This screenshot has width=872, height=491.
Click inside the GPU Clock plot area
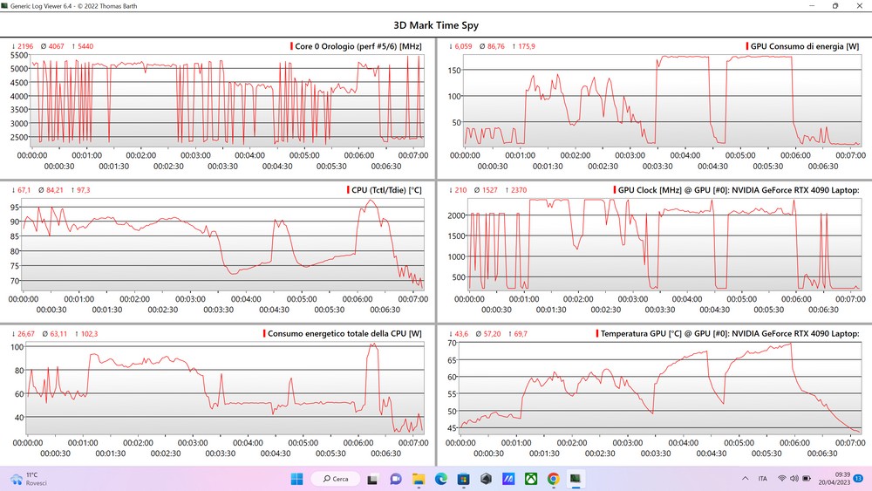point(664,245)
